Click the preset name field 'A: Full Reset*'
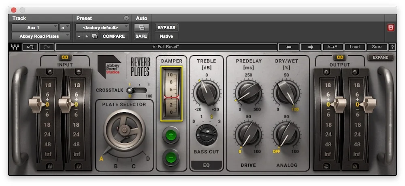This screenshot has width=405, height=186. pyautogui.click(x=166, y=47)
